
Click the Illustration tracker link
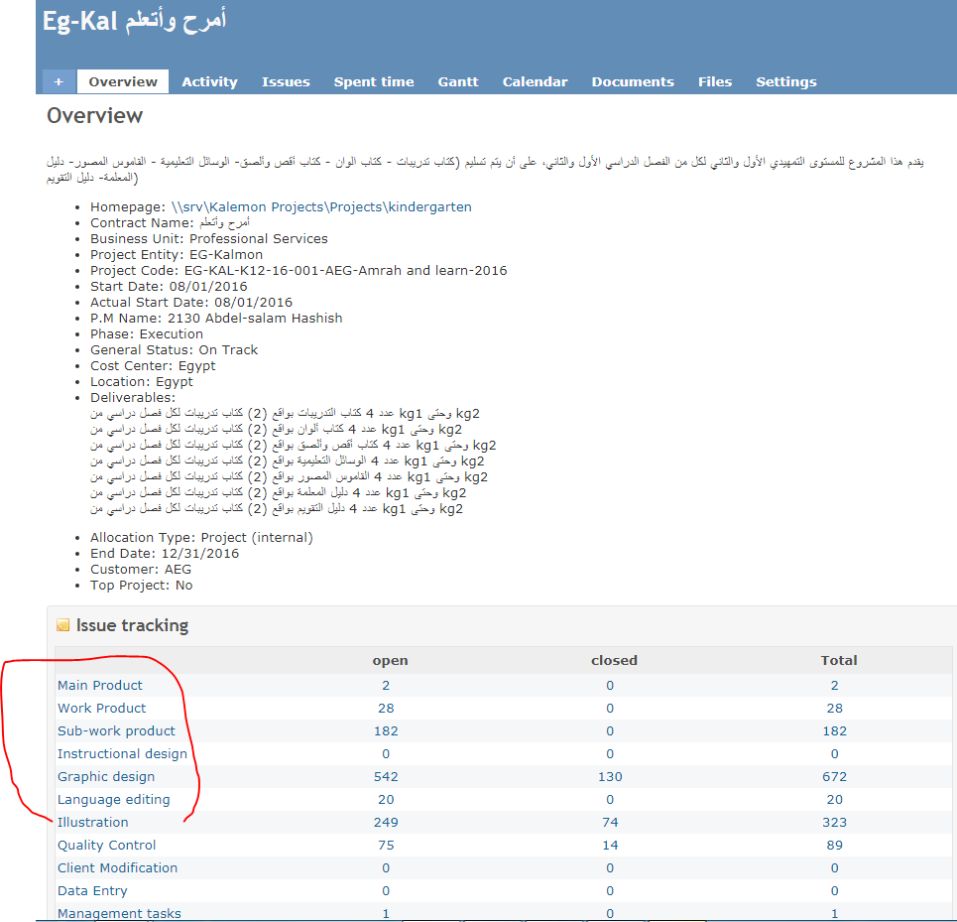click(93, 823)
